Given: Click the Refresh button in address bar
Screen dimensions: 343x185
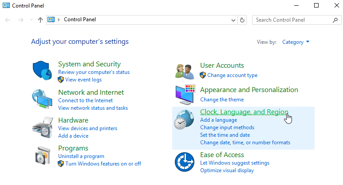Looking at the screenshot, I should (x=242, y=20).
